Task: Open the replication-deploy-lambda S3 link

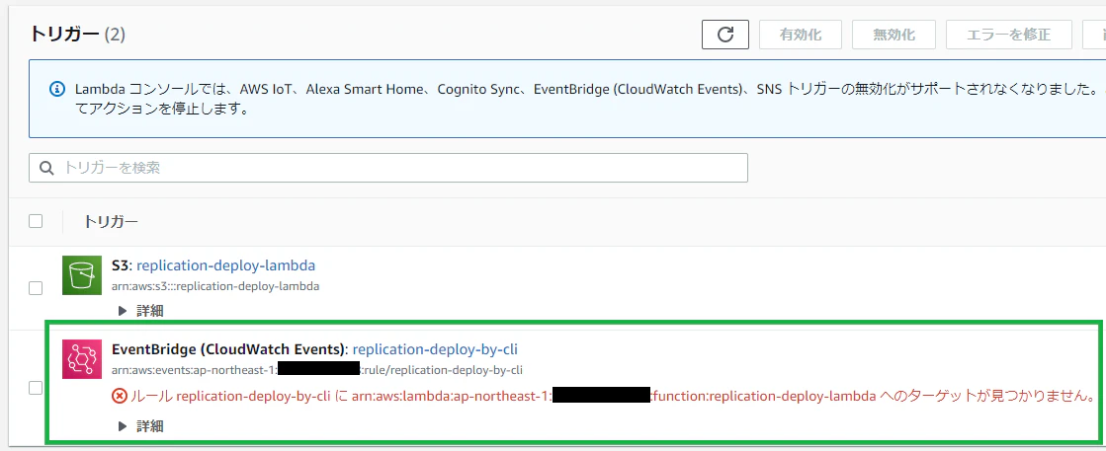Action: pos(225,265)
